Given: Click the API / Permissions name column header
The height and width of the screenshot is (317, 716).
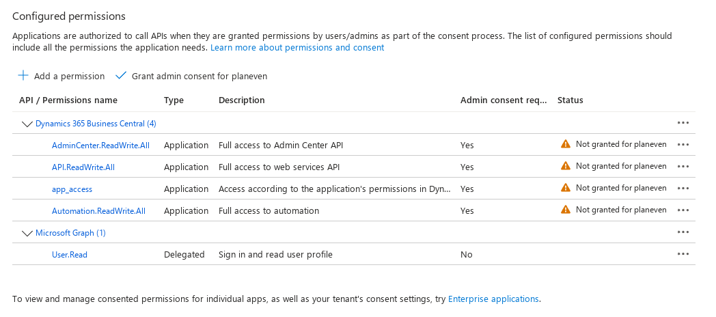Looking at the screenshot, I should [x=68, y=100].
